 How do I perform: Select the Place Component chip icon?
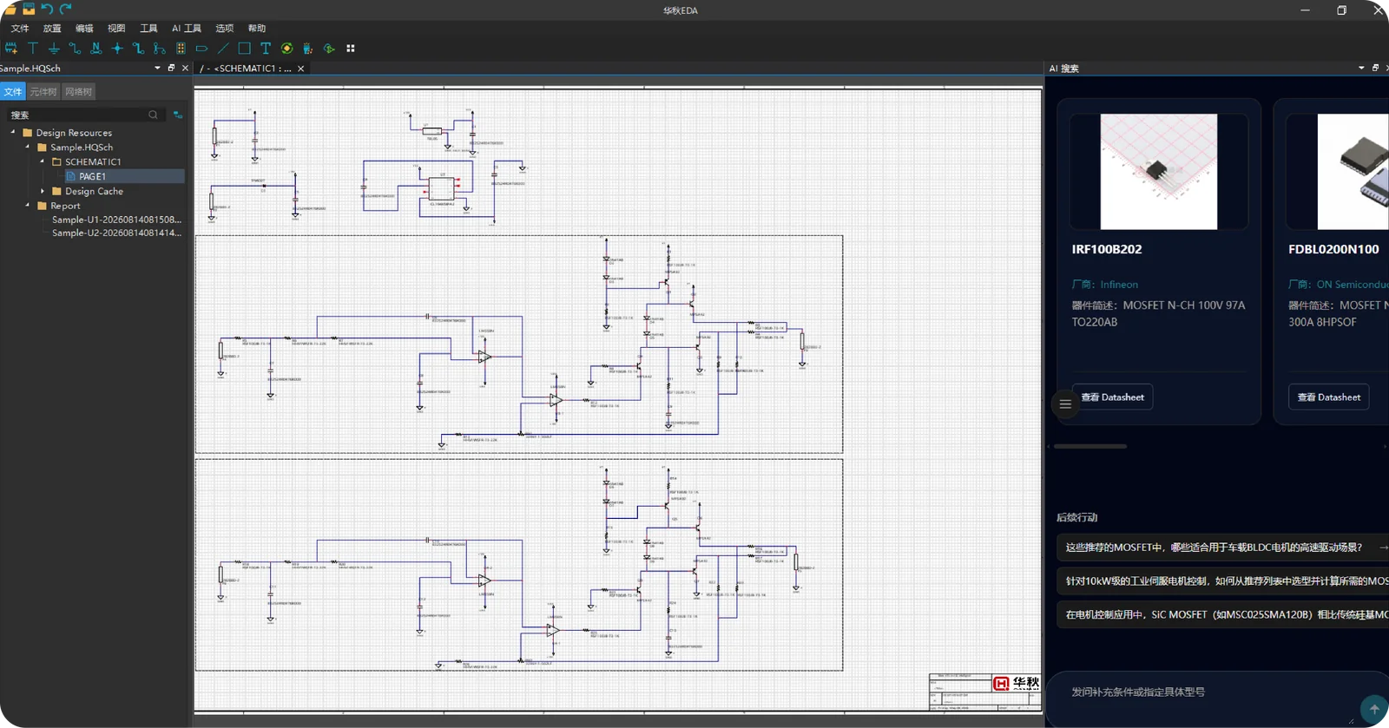tap(11, 49)
